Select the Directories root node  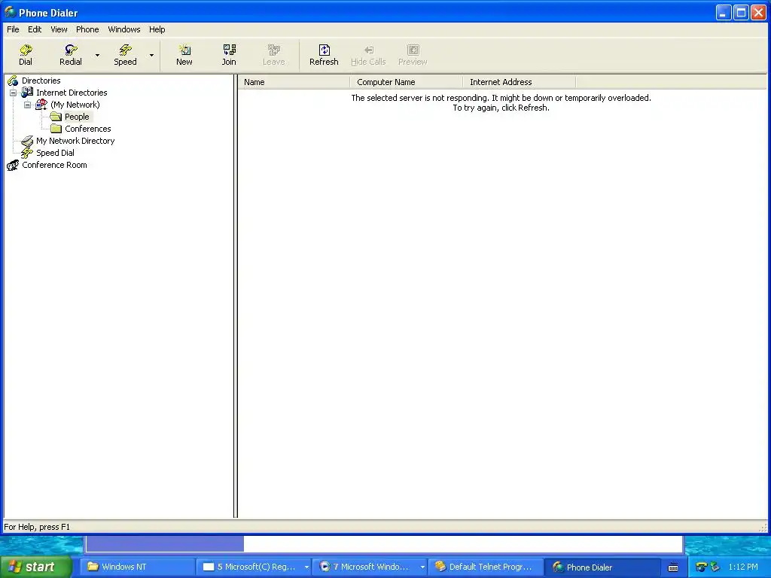tap(41, 81)
